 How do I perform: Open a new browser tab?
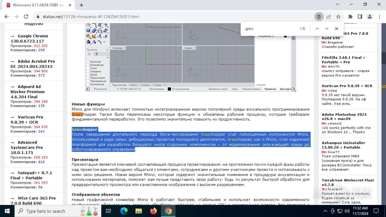(81, 5)
